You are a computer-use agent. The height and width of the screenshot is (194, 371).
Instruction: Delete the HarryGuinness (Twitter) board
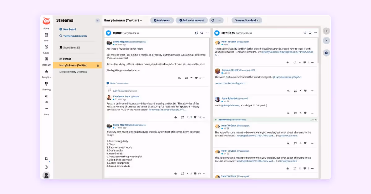click(98, 66)
